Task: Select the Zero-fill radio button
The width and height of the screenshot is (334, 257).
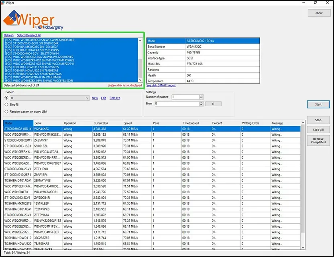Action: pyautogui.click(x=6, y=105)
